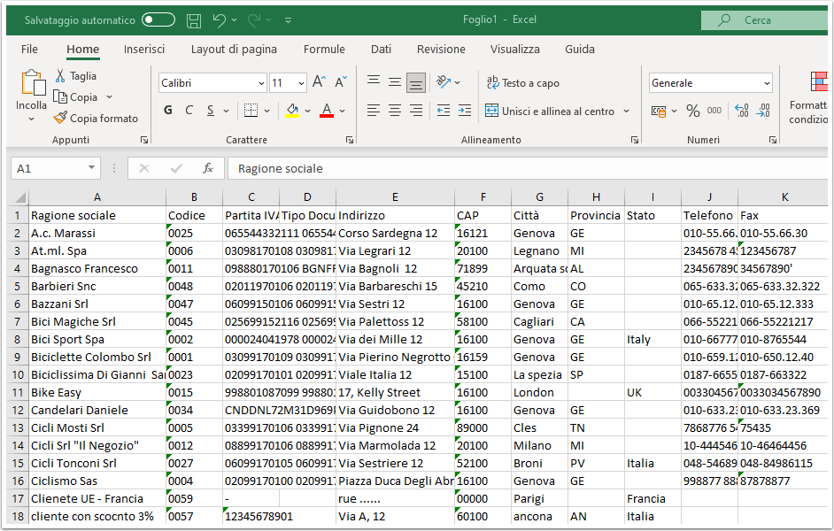This screenshot has width=834, height=531.
Task: Open the fill color dropdown arrow
Action: tap(307, 111)
